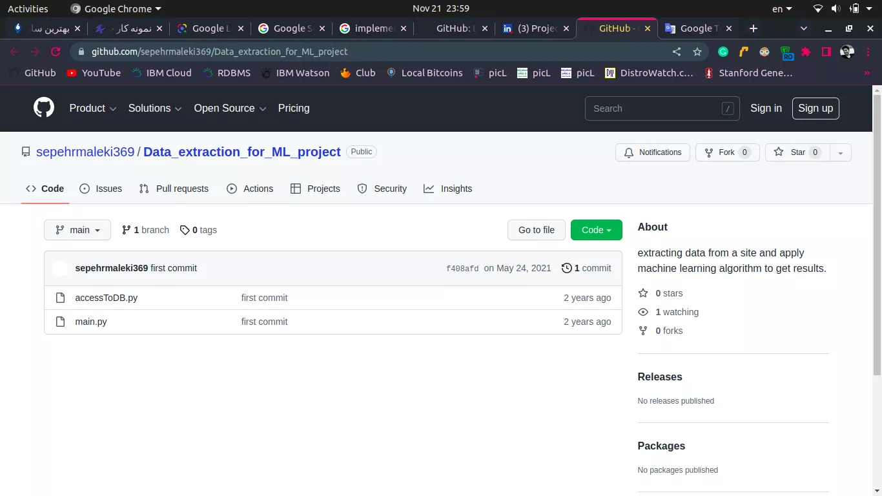Switch to the Actions tab

(250, 189)
